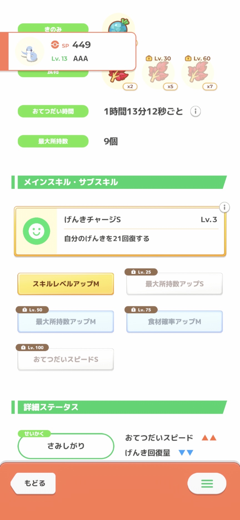Tap the SP 449 strength value
Screen dimensions: 240x520
(81, 45)
